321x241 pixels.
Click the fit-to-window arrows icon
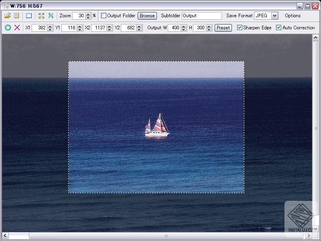tap(41, 16)
